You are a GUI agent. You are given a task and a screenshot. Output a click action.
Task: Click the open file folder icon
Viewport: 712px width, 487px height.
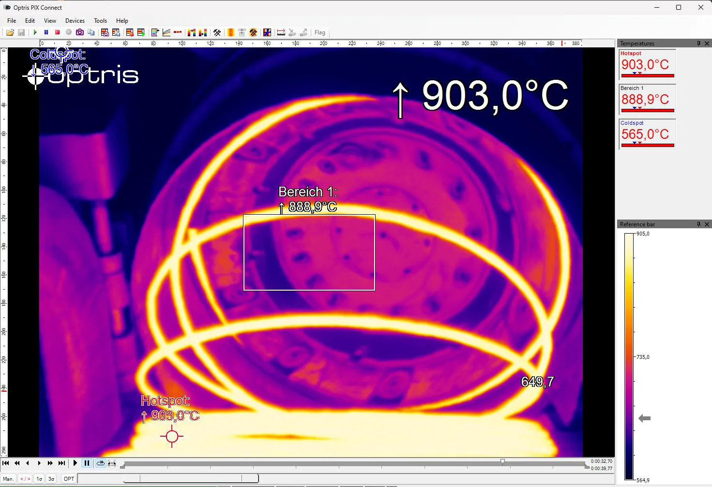(x=10, y=32)
